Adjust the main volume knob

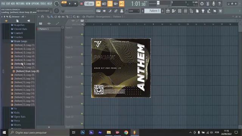click(57, 4)
